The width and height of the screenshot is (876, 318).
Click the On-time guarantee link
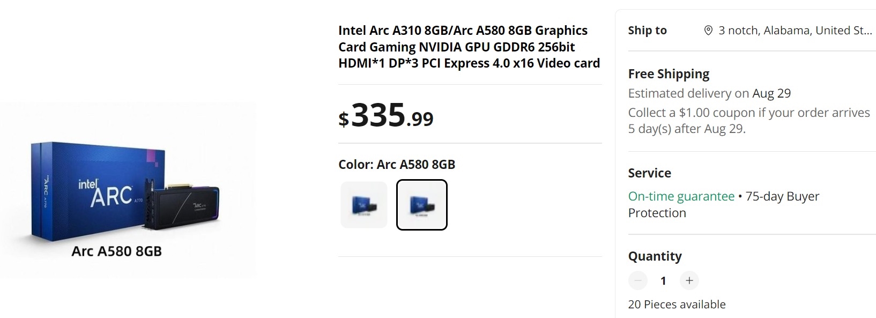point(681,196)
